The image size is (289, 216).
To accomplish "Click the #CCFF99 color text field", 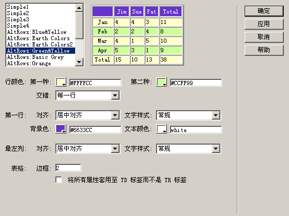I will pyautogui.click(x=196, y=83).
